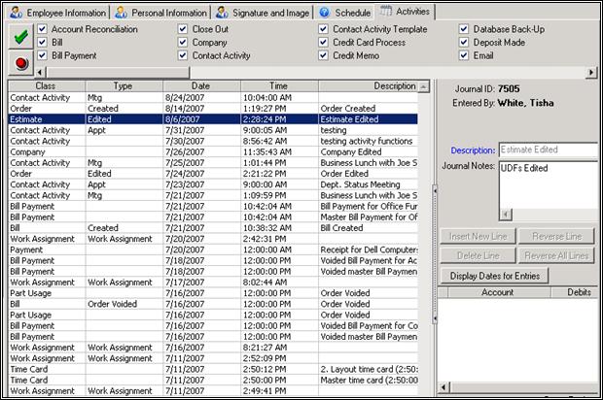This screenshot has width=603, height=400.
Task: Select the Company Edited row
Action: (213, 151)
